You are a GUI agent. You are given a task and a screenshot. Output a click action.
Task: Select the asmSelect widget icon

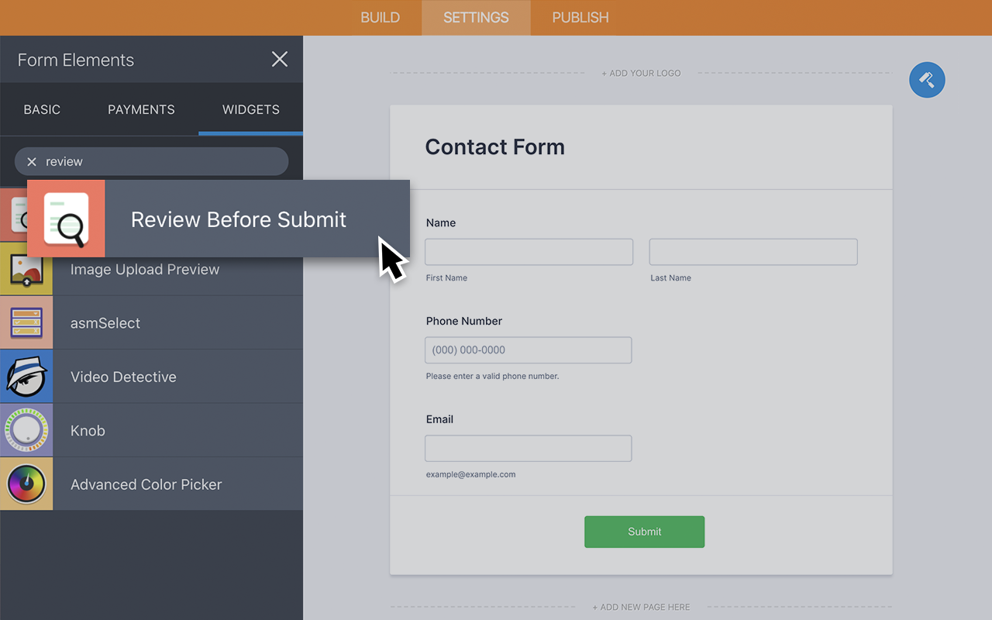(26, 322)
